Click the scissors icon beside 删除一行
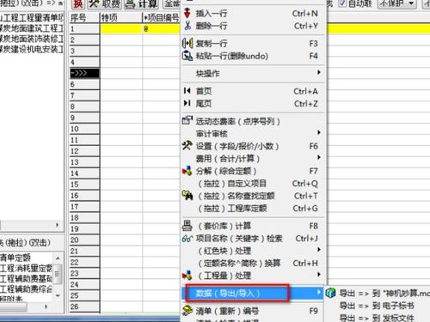Viewport: 430px width, 322px height. tap(187, 26)
